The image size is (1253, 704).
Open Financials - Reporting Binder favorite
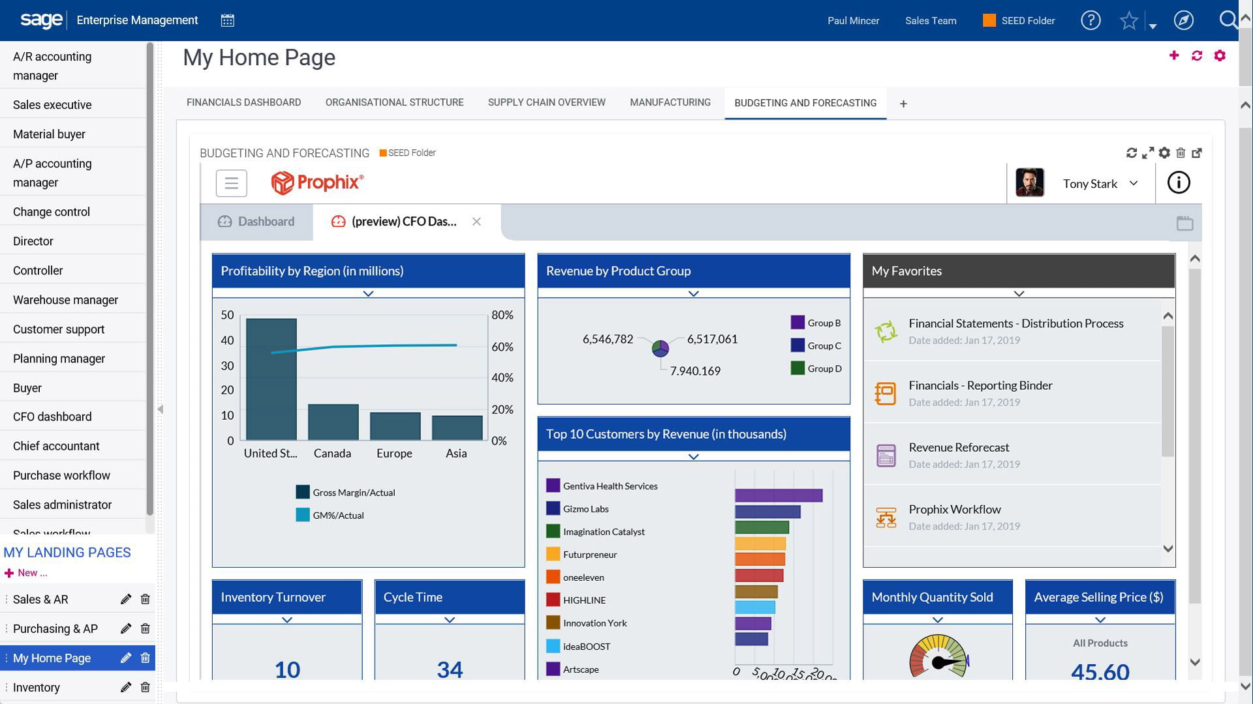click(1012, 393)
